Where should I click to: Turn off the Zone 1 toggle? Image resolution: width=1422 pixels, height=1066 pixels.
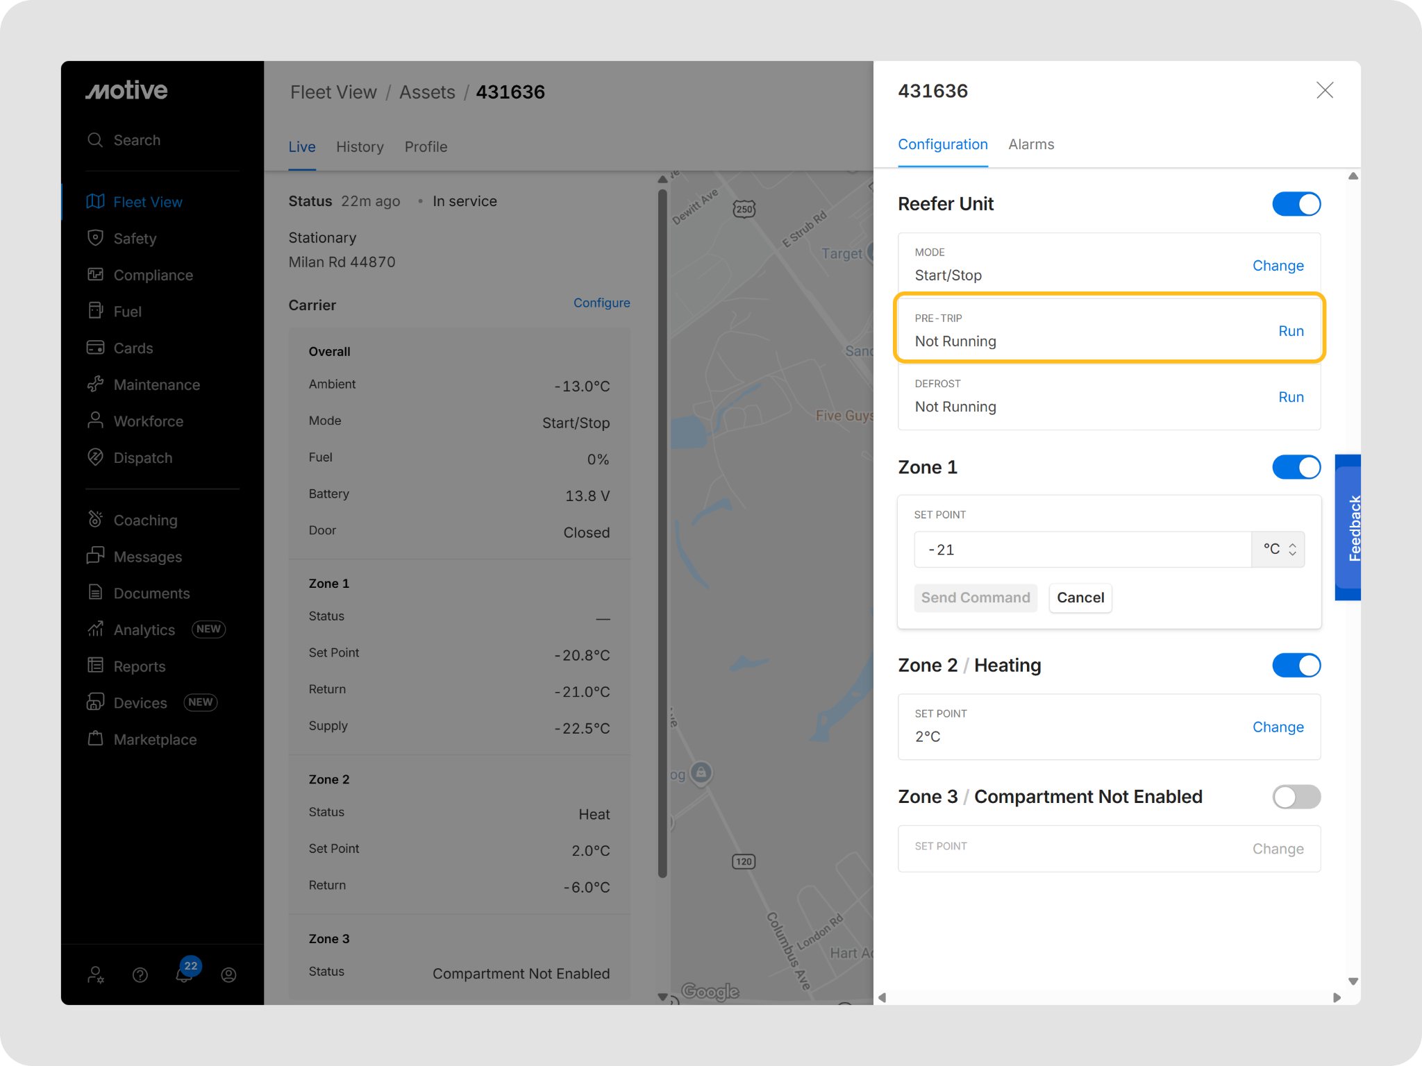[x=1296, y=467]
